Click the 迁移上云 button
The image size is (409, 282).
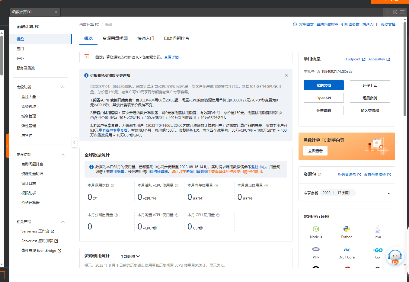[x=370, y=85]
